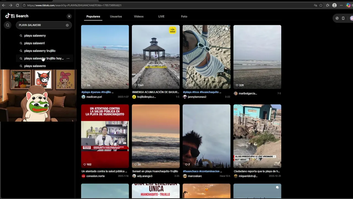This screenshot has width=353, height=199.
Task: Launch the Copilot icon in the browser toolbar
Action: tap(349, 5)
